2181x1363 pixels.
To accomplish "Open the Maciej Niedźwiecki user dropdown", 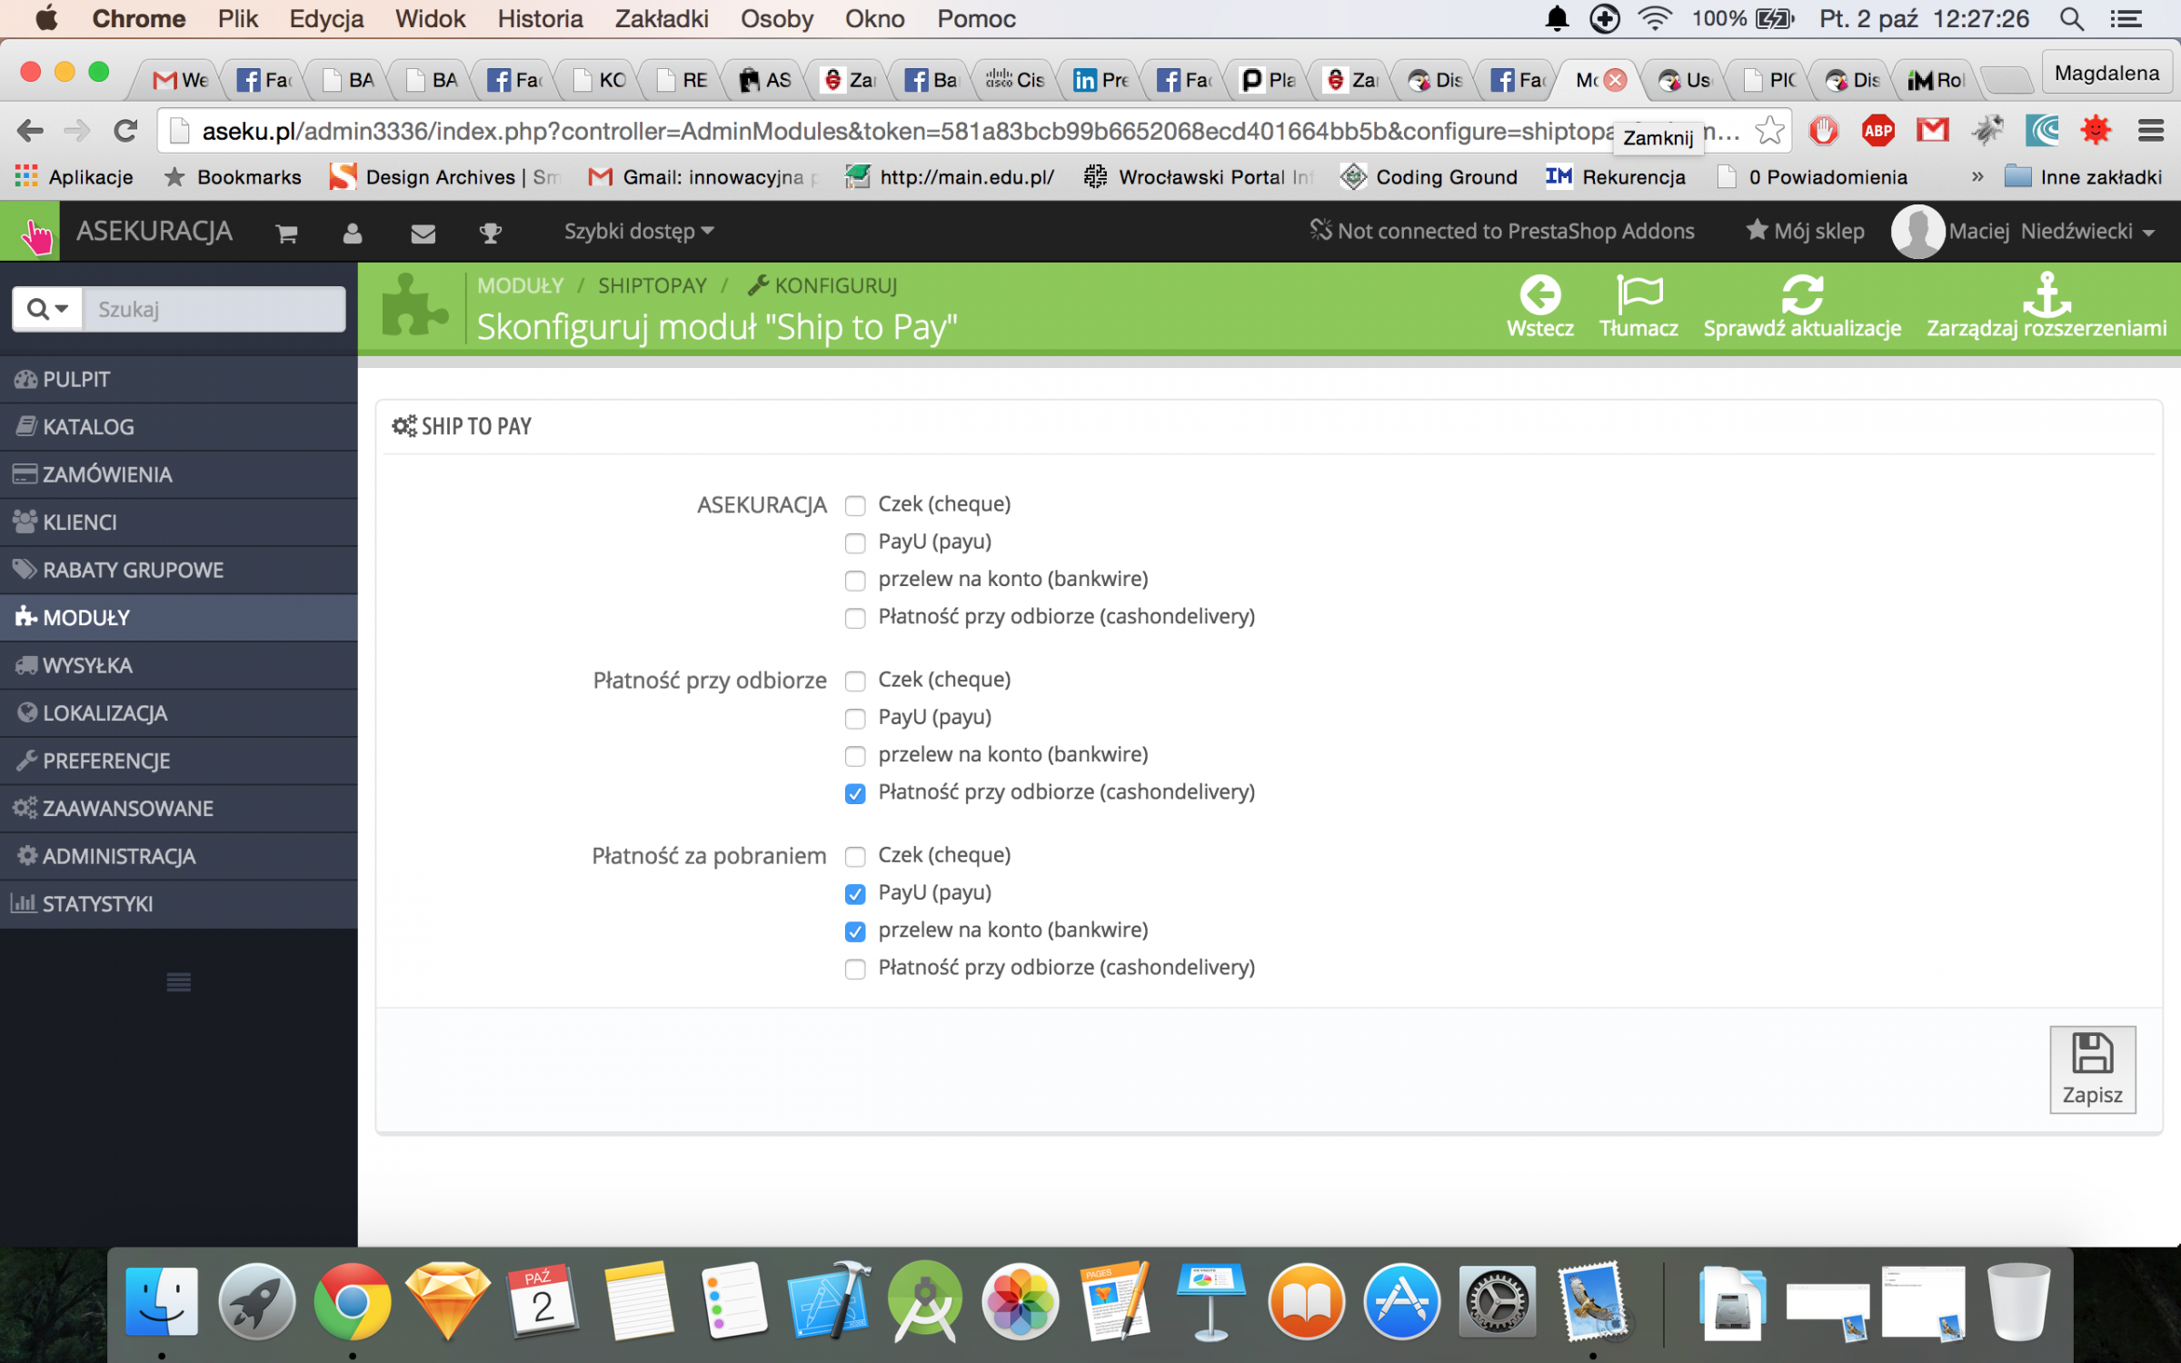I will 2050,232.
